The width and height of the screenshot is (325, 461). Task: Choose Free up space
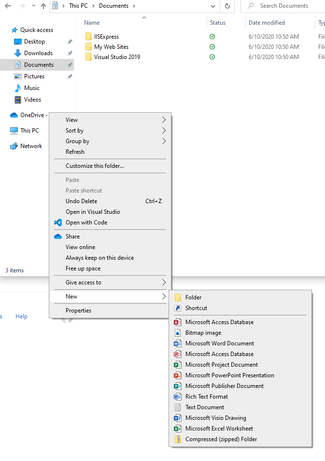[x=110, y=268]
